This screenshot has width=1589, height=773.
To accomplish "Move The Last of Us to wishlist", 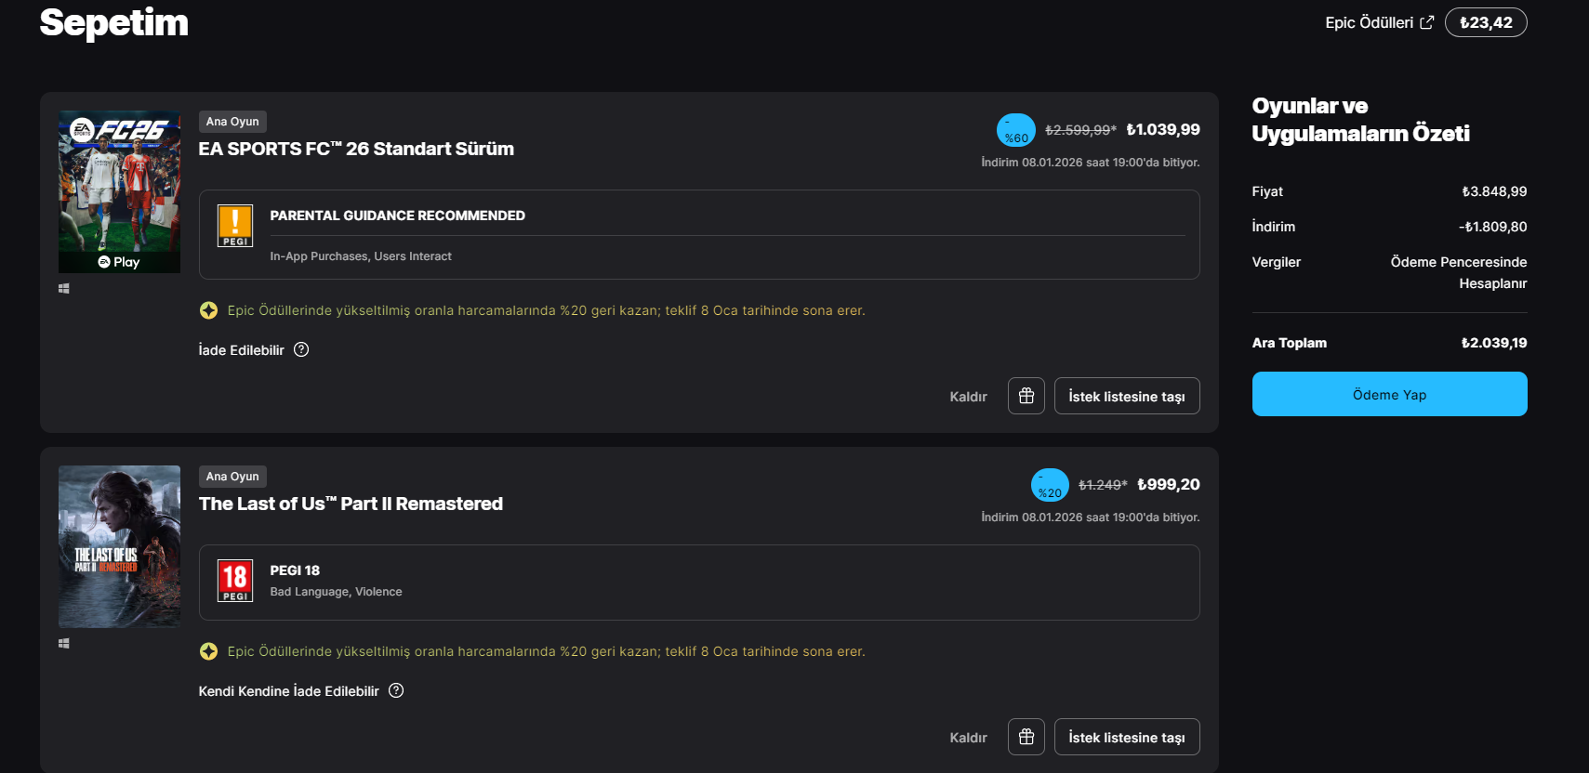I will point(1126,738).
